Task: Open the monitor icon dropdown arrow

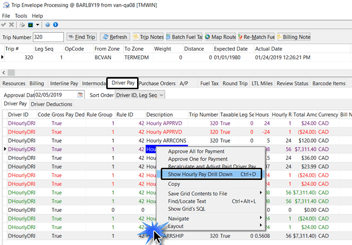Action: point(38,25)
